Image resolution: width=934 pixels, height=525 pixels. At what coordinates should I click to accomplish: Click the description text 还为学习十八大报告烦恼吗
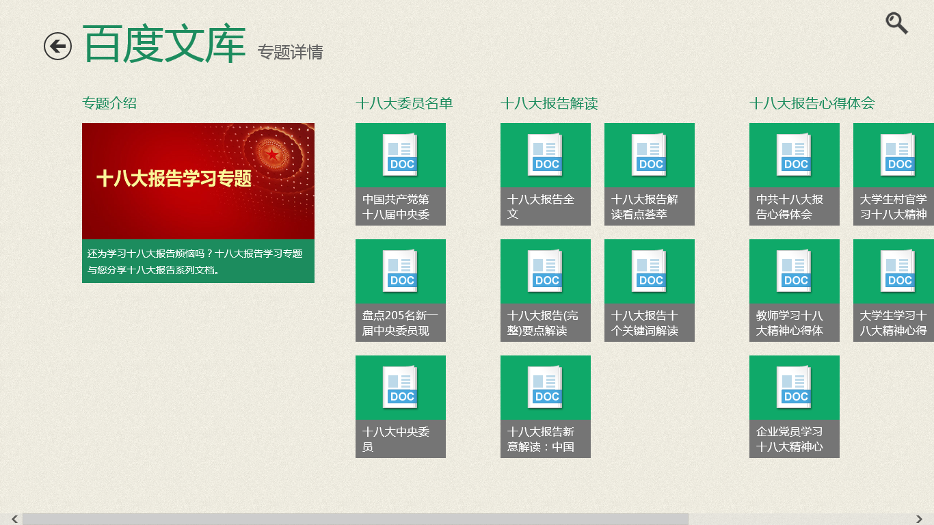[195, 261]
